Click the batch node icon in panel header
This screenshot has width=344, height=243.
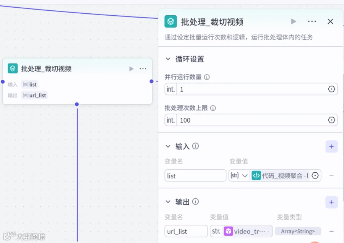pos(170,21)
